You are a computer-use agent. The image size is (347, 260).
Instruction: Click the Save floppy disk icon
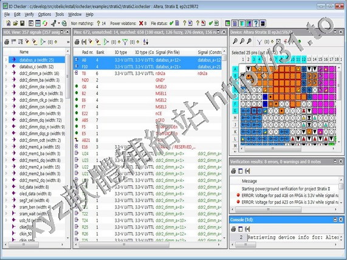coord(22,23)
